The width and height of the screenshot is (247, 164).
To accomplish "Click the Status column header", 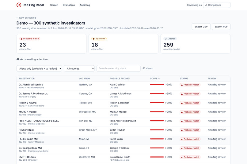I will coord(184,78).
